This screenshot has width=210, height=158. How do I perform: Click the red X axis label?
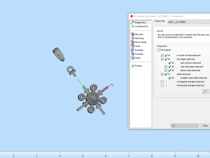pyautogui.click(x=113, y=85)
